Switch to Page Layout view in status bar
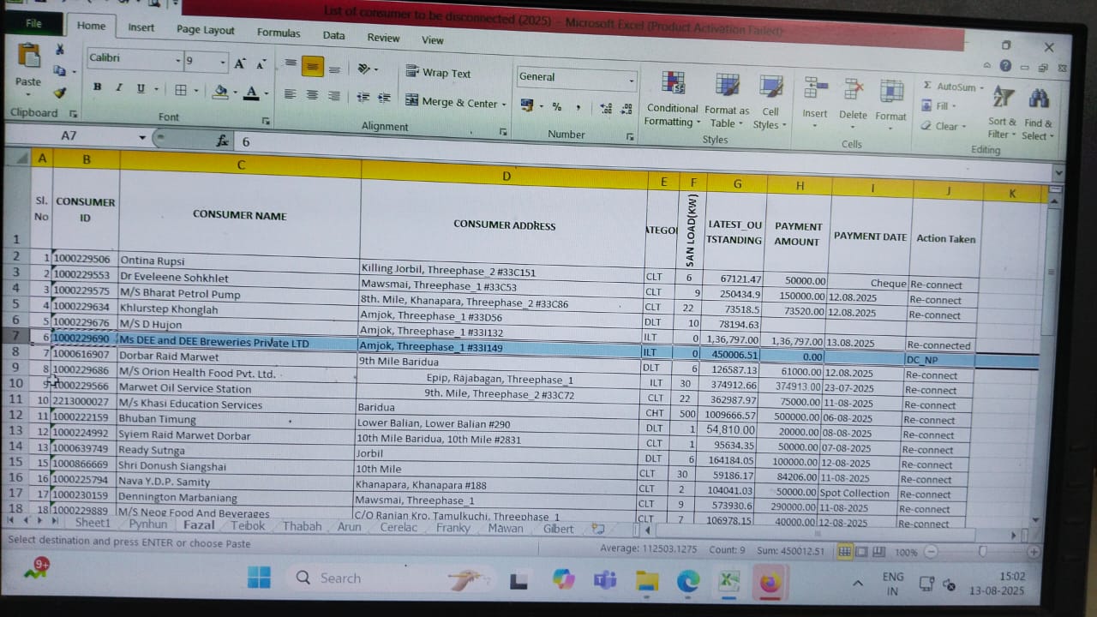 click(861, 552)
